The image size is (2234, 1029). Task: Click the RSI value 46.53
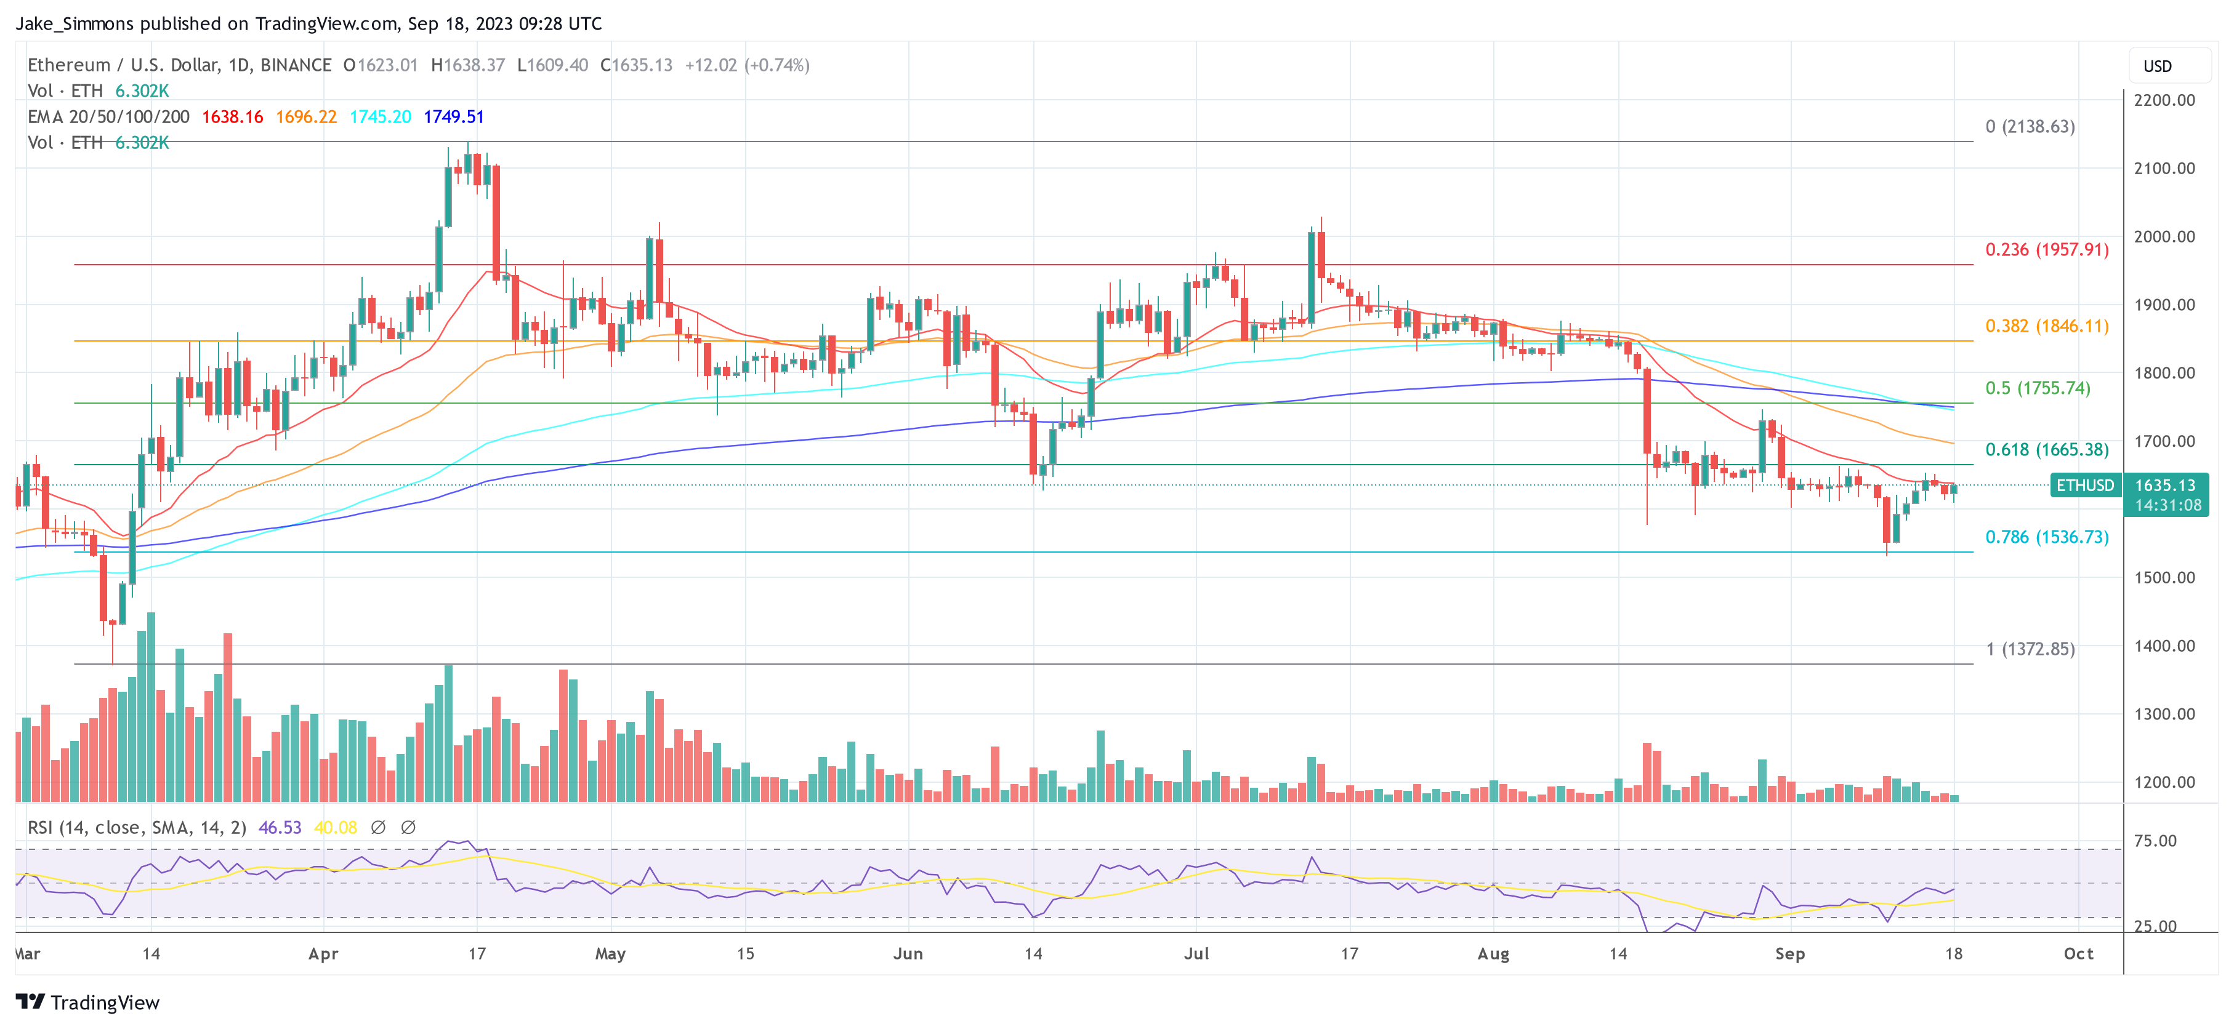click(280, 828)
